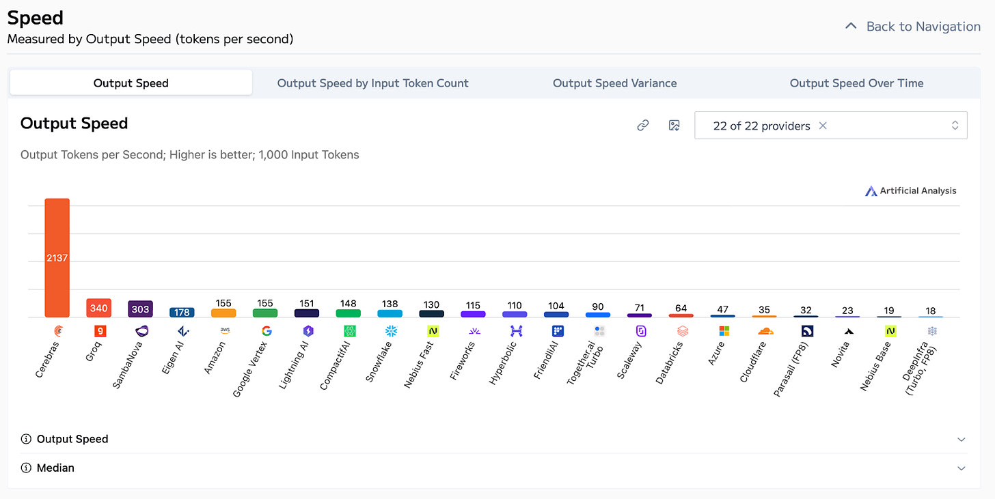Click the Nebius Fast logo icon
Screen dimensions: 995x499
coord(433,331)
